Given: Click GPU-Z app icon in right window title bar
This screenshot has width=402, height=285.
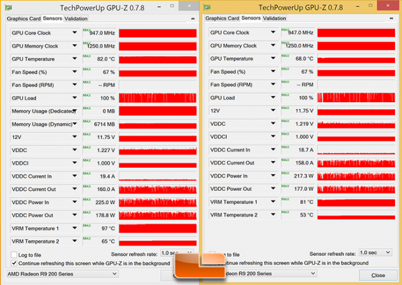Looking at the screenshot, I should [207, 7].
